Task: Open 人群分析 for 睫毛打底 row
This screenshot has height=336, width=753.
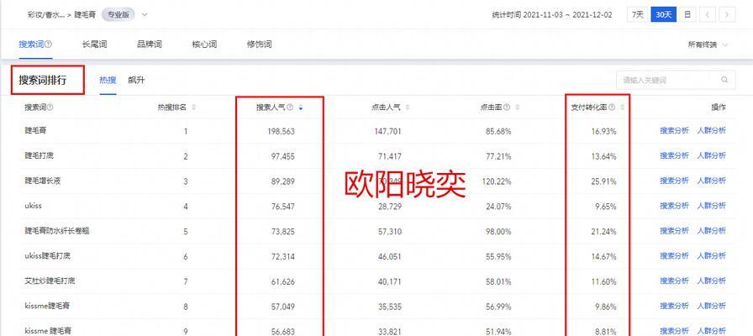Action: [711, 155]
